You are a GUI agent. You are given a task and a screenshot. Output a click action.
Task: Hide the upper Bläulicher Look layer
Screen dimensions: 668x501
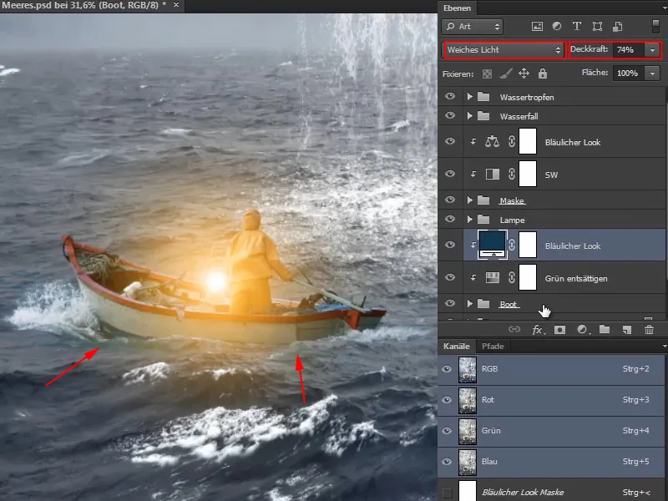pos(450,141)
